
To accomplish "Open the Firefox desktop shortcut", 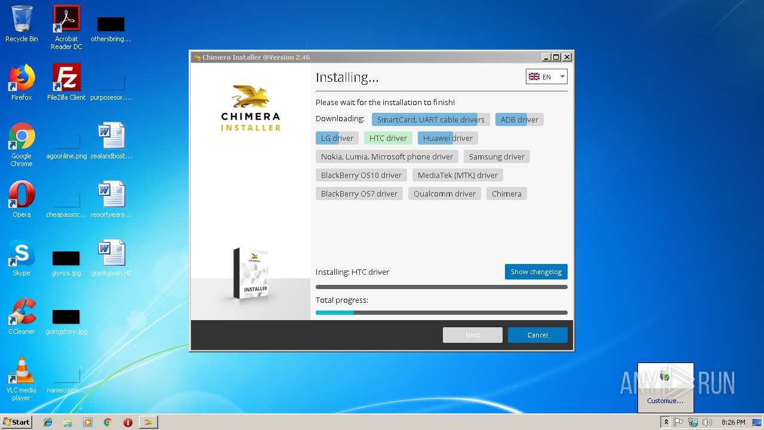I will (x=21, y=82).
